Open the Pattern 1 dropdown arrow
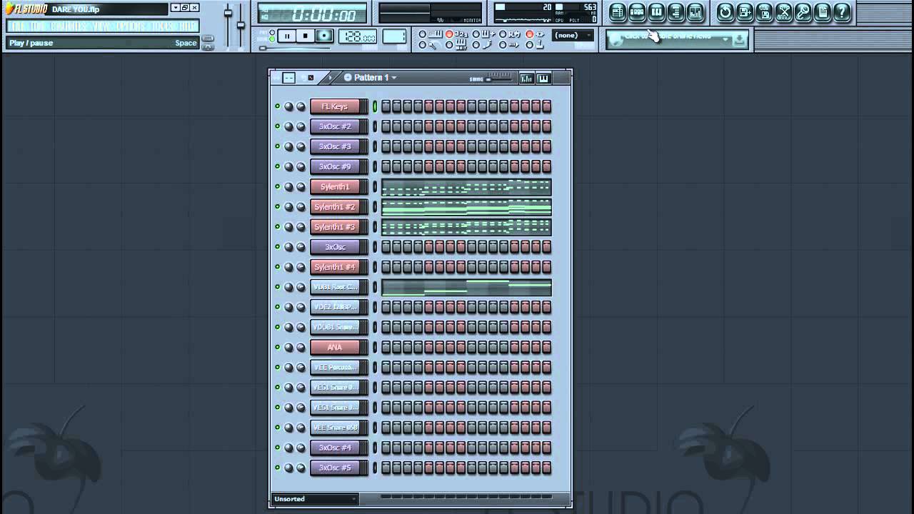Image resolution: width=914 pixels, height=514 pixels. (x=393, y=77)
